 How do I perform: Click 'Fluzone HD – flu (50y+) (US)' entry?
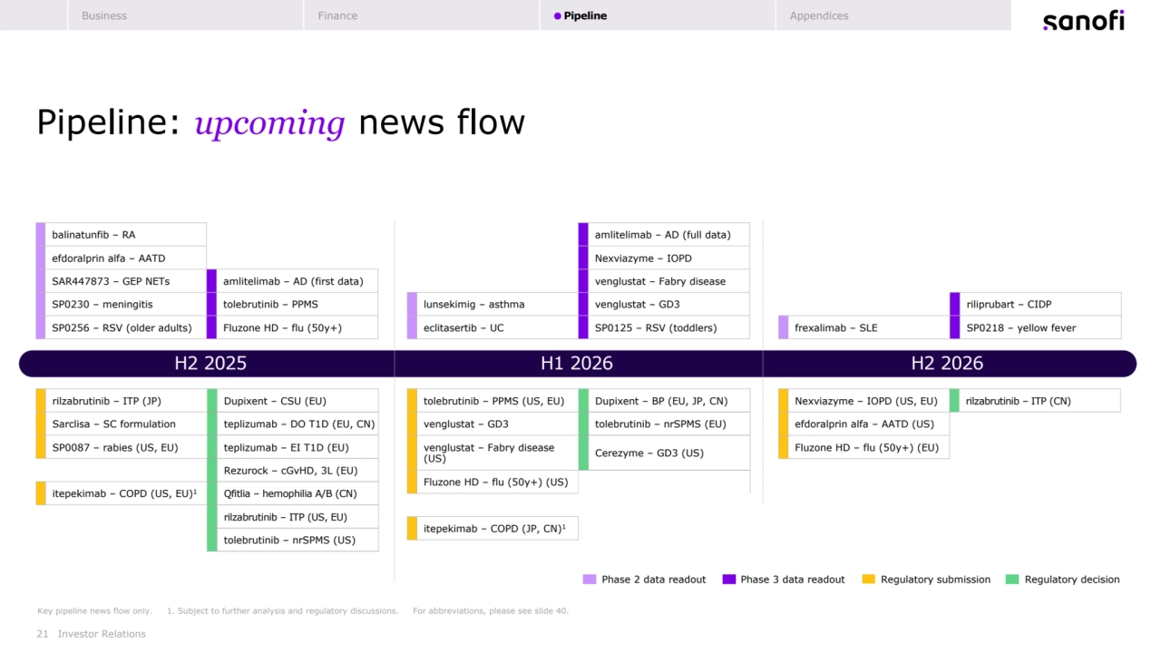[x=493, y=482]
